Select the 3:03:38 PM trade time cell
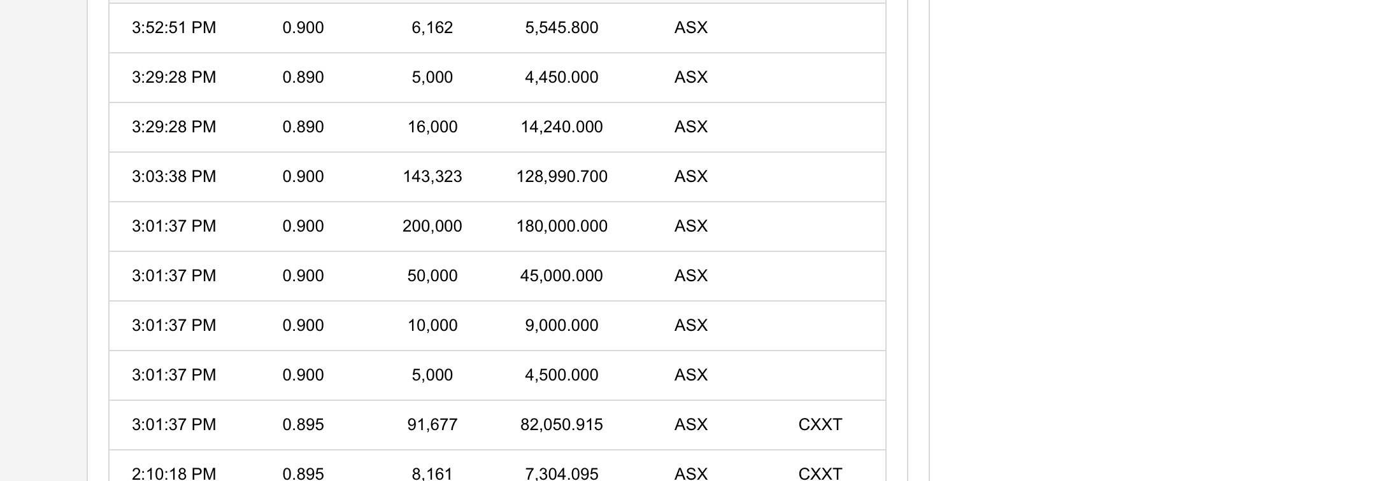The height and width of the screenshot is (481, 1386). click(174, 177)
